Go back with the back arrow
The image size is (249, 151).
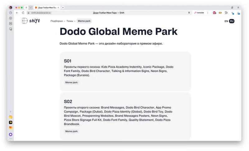click(x=17, y=13)
